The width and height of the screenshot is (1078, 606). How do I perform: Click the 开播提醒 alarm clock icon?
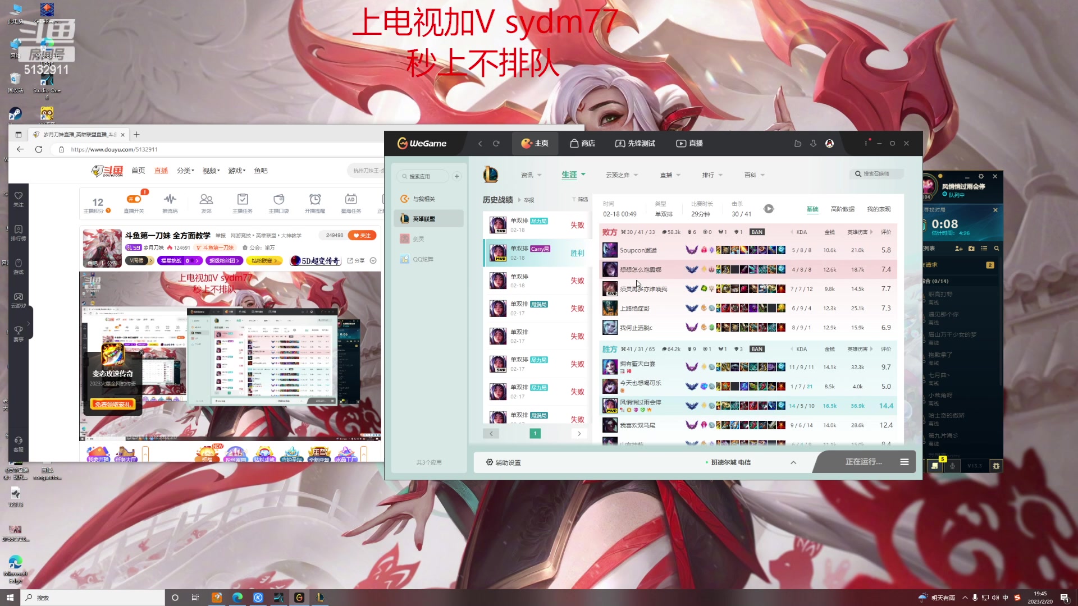point(315,199)
